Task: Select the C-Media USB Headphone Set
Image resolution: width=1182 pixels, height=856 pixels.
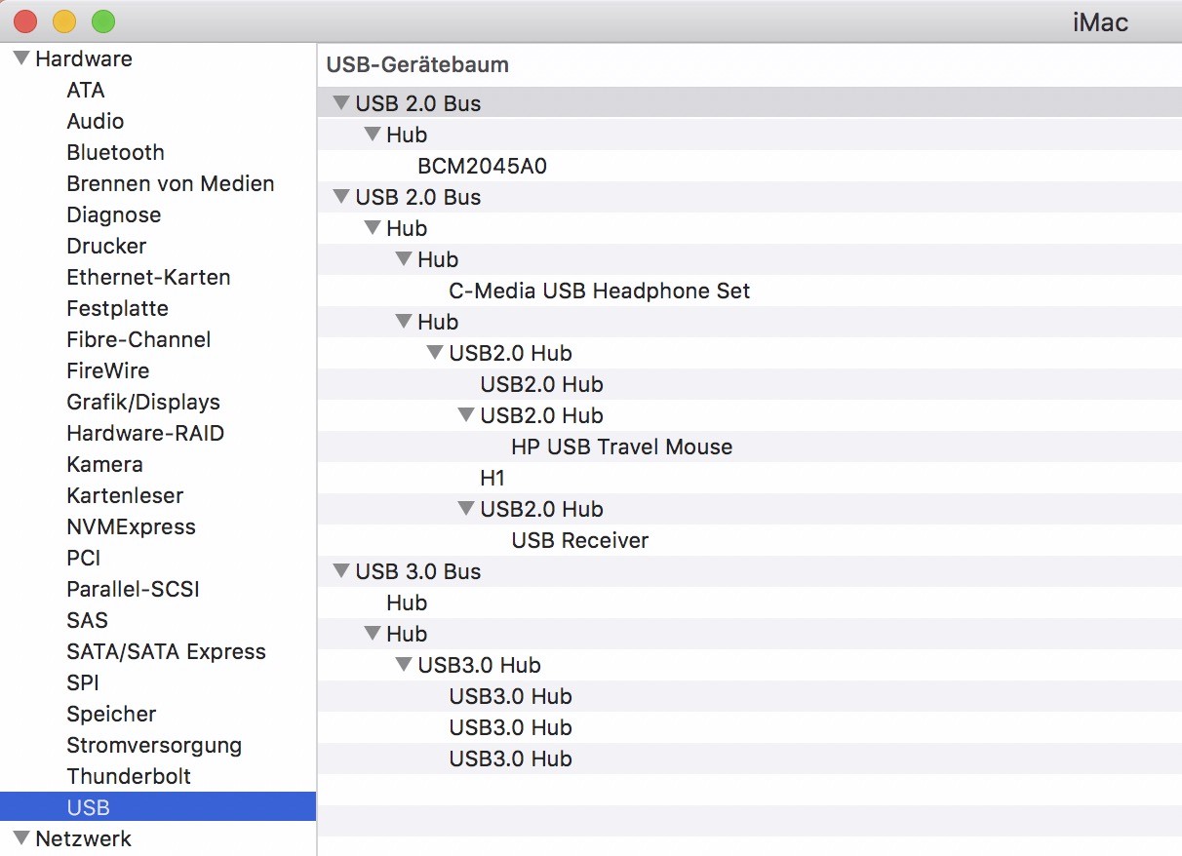Action: (x=599, y=292)
